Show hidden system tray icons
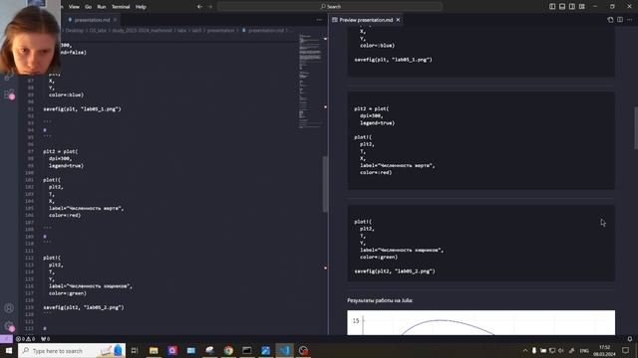This screenshot has width=638, height=358. click(x=525, y=350)
